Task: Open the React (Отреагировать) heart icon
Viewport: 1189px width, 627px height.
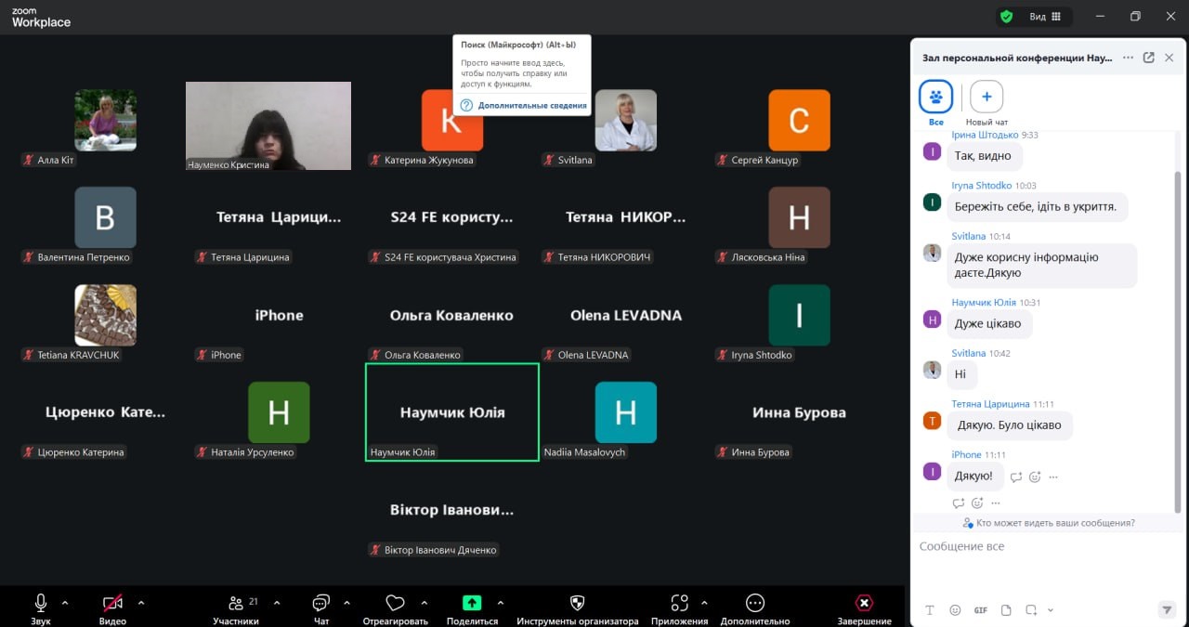Action: 396,603
